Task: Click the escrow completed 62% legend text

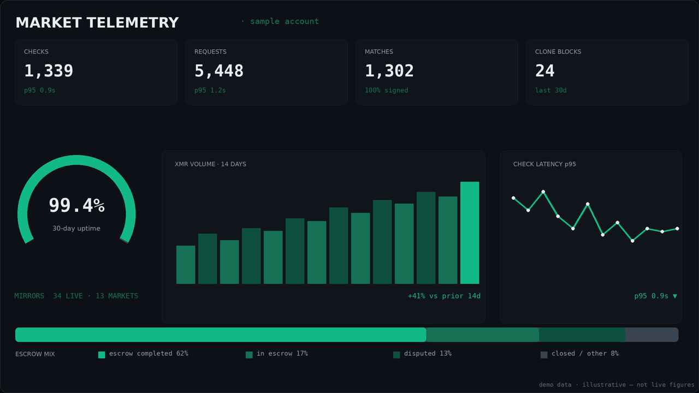Action: click(149, 354)
